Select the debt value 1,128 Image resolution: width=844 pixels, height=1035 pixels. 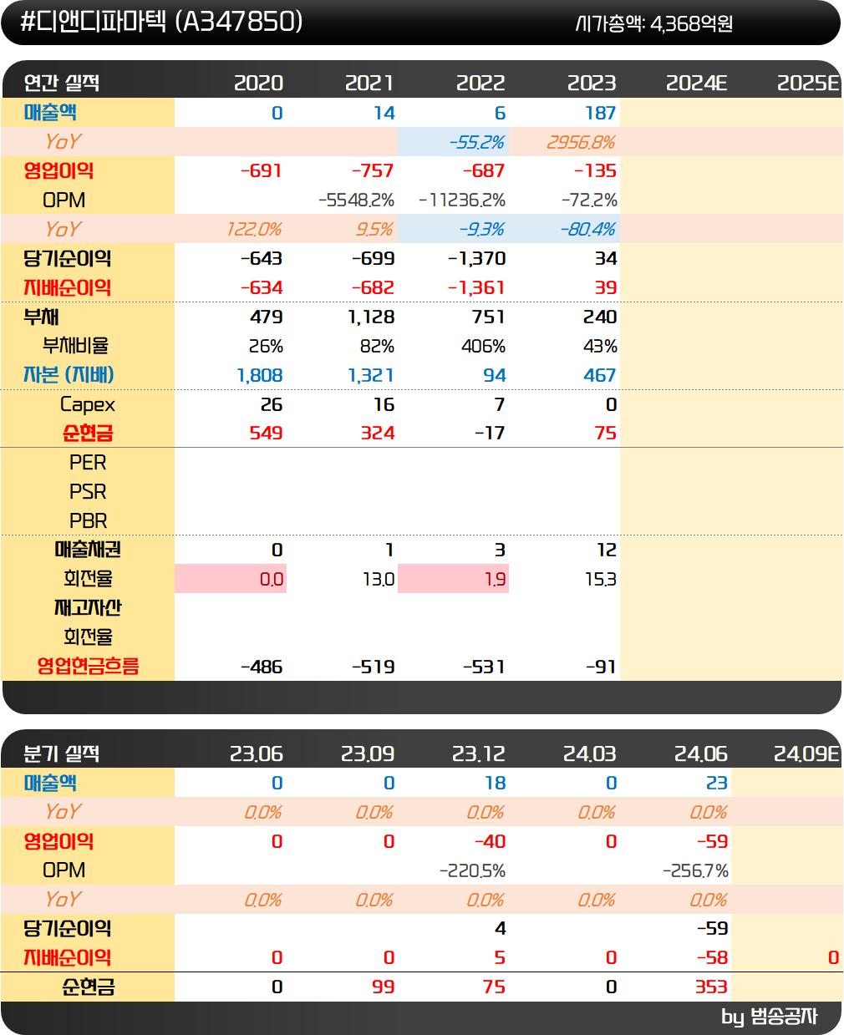pos(371,317)
